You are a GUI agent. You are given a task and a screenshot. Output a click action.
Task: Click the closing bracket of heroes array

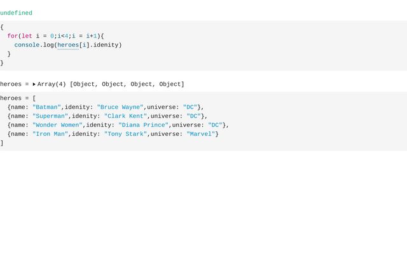[2, 143]
